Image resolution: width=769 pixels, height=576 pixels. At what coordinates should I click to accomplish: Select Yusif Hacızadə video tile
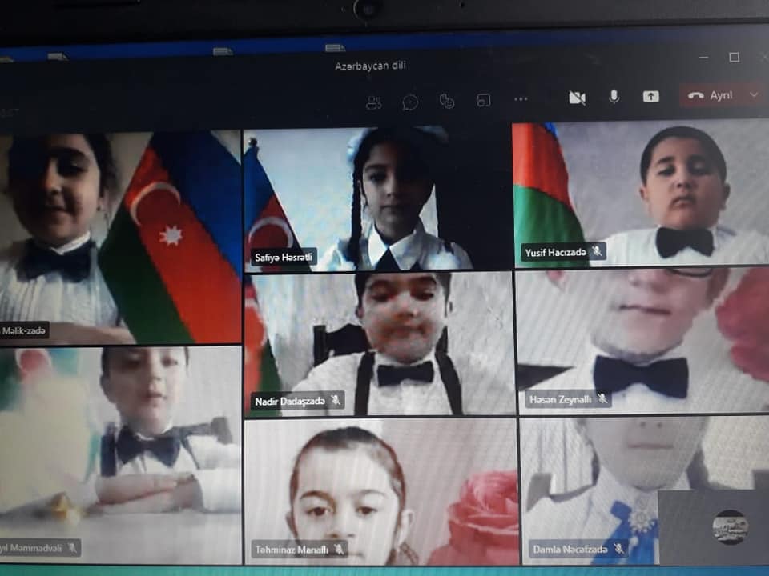pos(641,194)
